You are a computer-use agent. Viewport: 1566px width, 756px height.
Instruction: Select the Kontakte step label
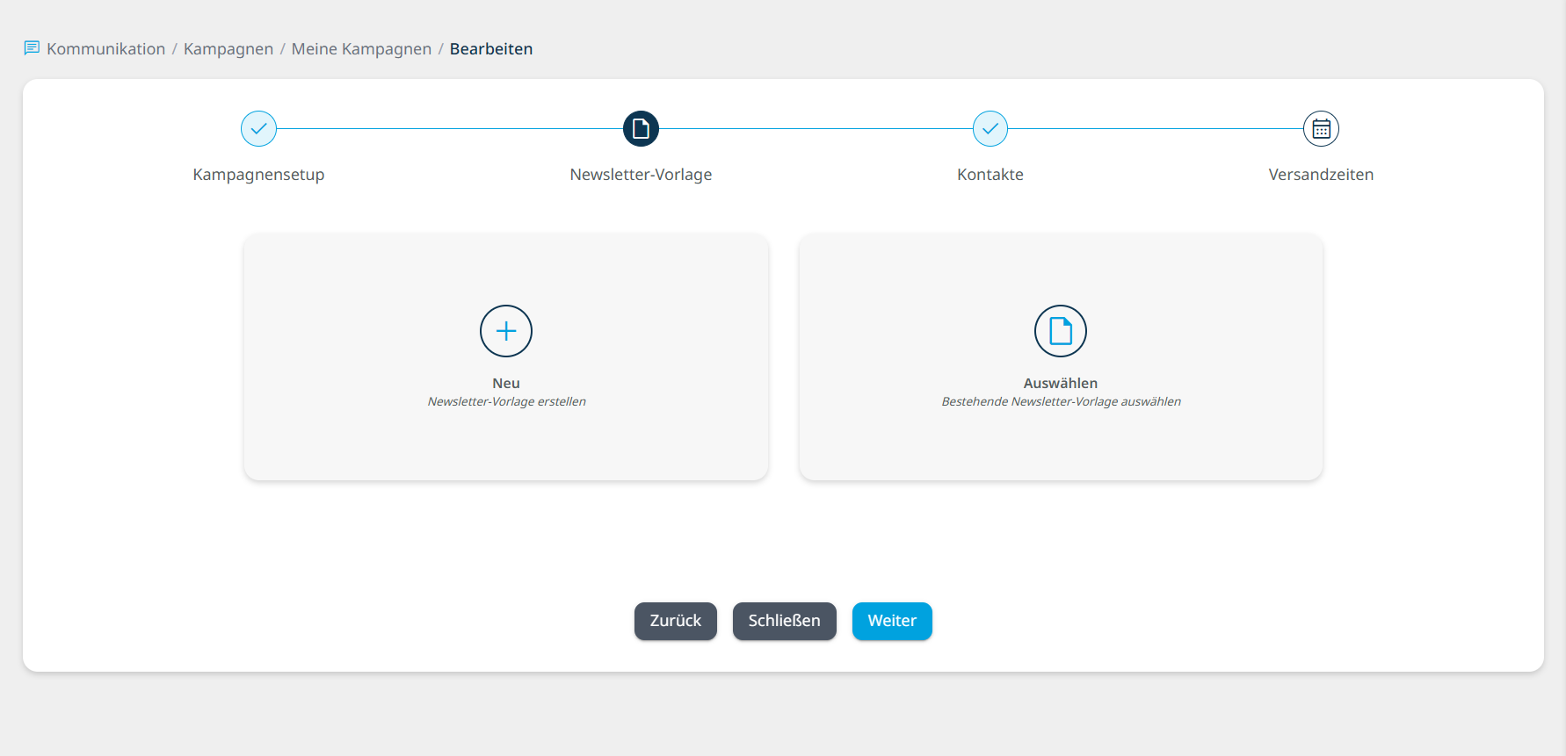coord(990,175)
